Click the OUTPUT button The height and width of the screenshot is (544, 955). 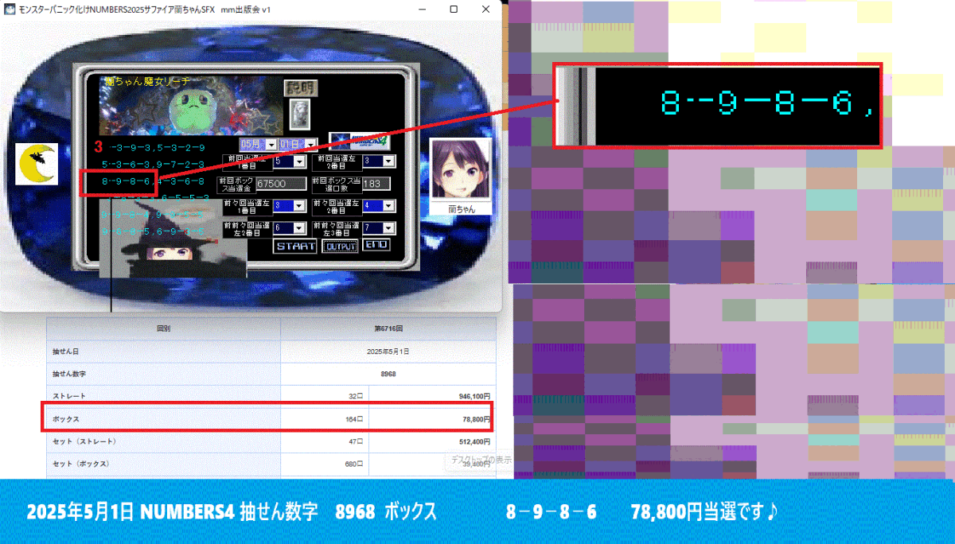click(x=340, y=246)
